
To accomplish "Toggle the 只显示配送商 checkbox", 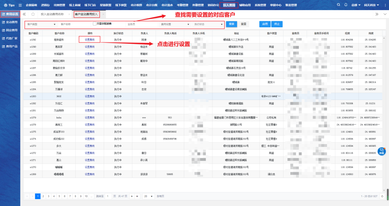I will [95, 24].
